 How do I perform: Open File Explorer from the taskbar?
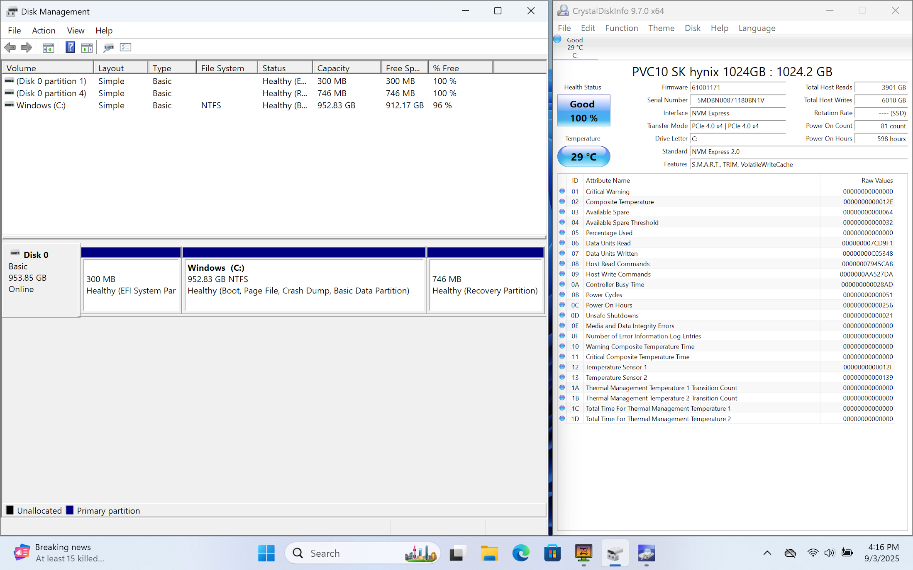(489, 553)
